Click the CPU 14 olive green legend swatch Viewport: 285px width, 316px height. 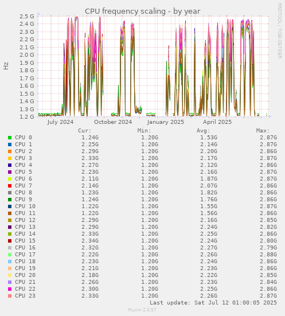pos(10,234)
